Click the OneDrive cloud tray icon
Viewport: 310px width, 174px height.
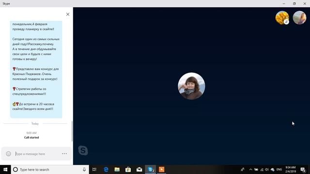coord(273,170)
